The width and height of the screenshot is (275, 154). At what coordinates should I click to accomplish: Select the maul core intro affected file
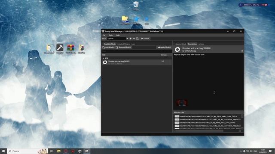[x=208, y=123]
